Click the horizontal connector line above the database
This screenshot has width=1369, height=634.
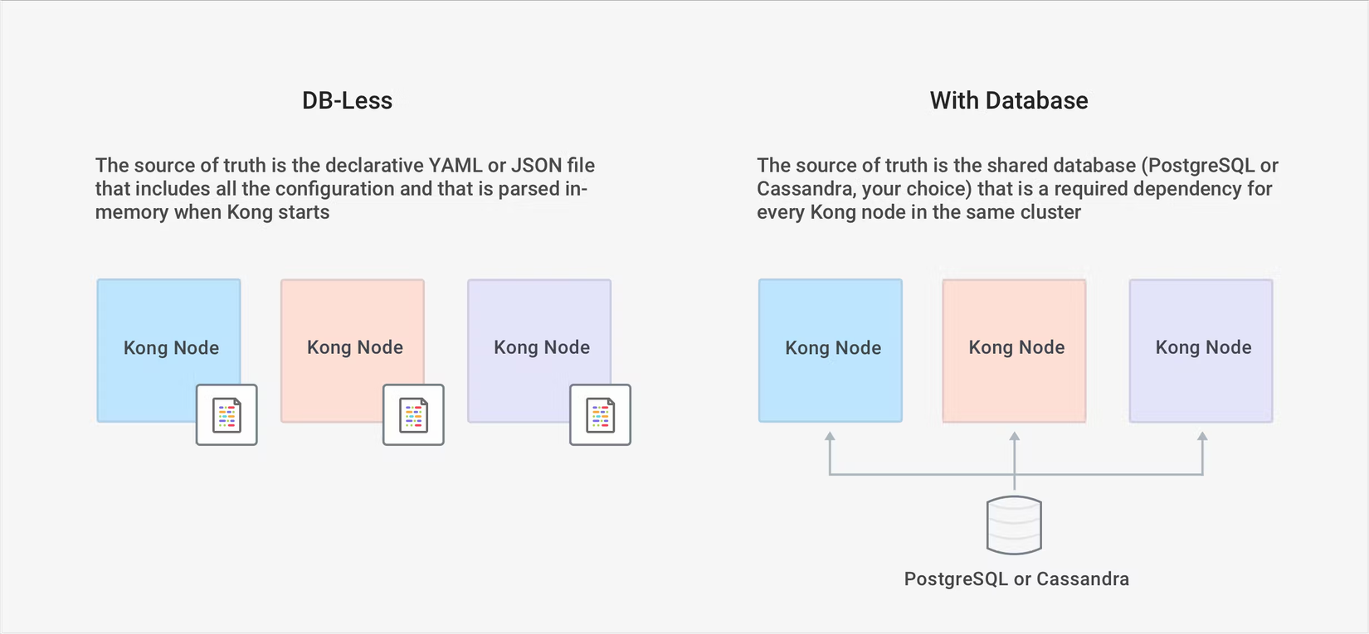[921, 474]
